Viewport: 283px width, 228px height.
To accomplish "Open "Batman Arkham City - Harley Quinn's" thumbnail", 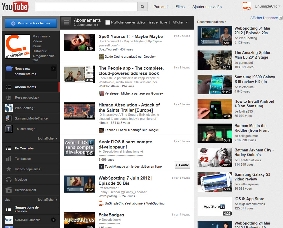I will [215, 158].
